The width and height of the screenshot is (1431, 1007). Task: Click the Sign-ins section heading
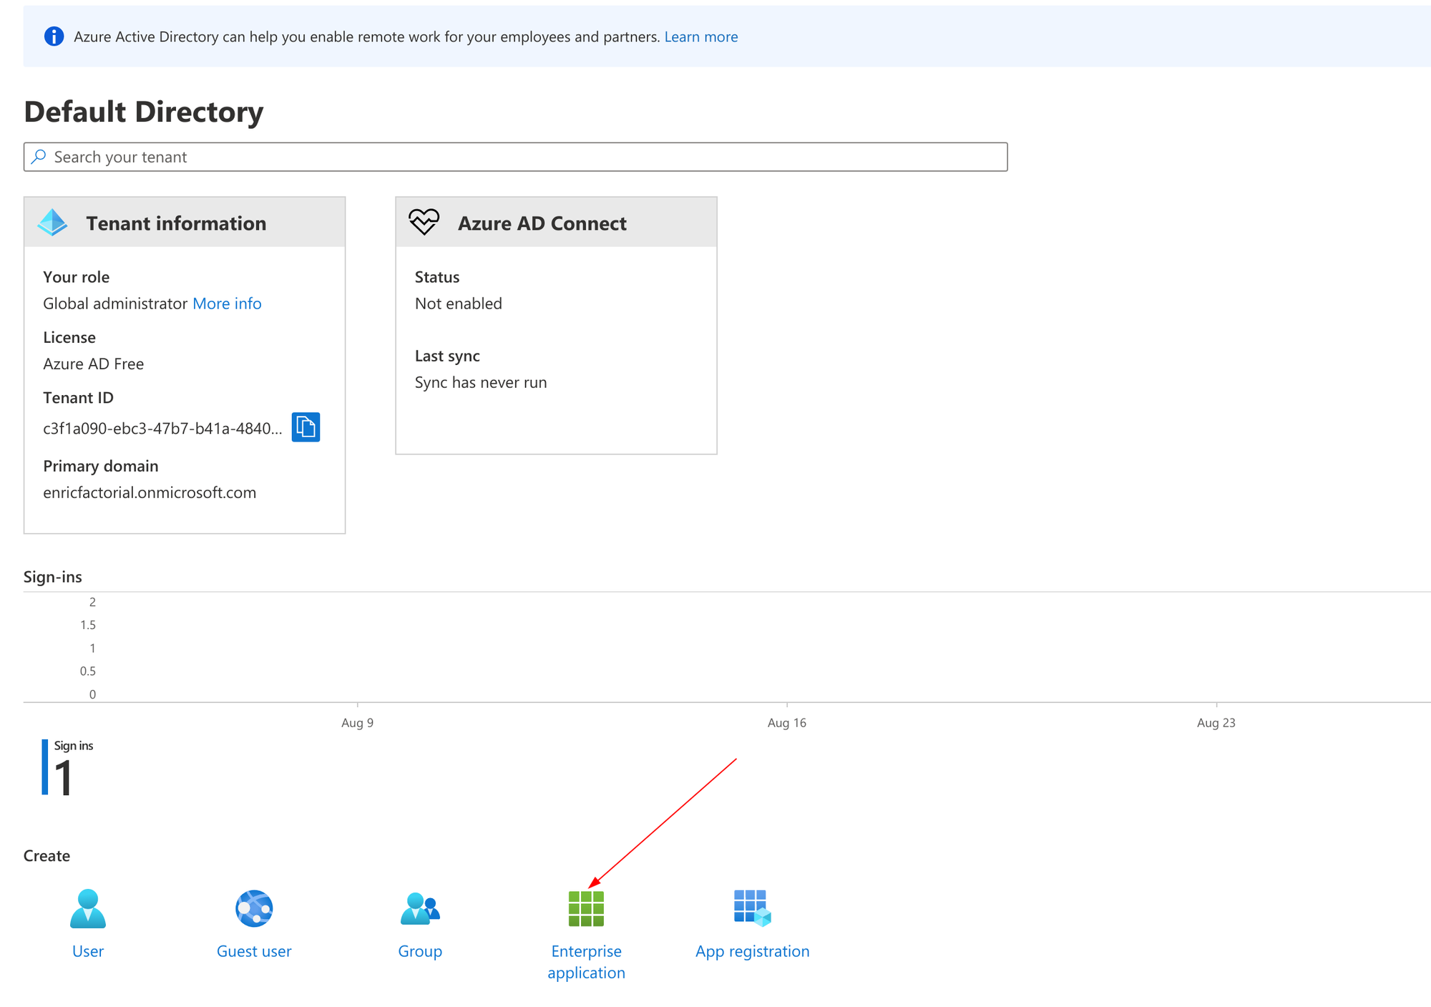(x=52, y=577)
